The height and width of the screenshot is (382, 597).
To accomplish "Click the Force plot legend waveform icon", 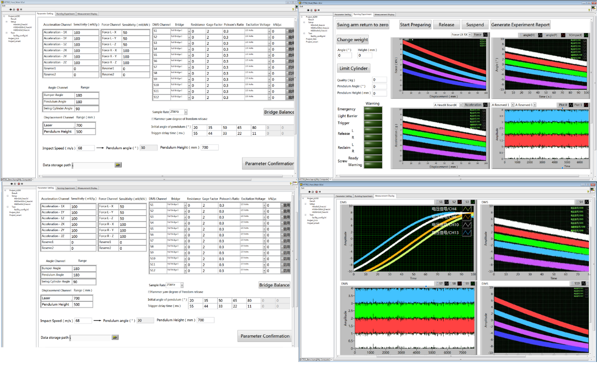I will [x=486, y=35].
